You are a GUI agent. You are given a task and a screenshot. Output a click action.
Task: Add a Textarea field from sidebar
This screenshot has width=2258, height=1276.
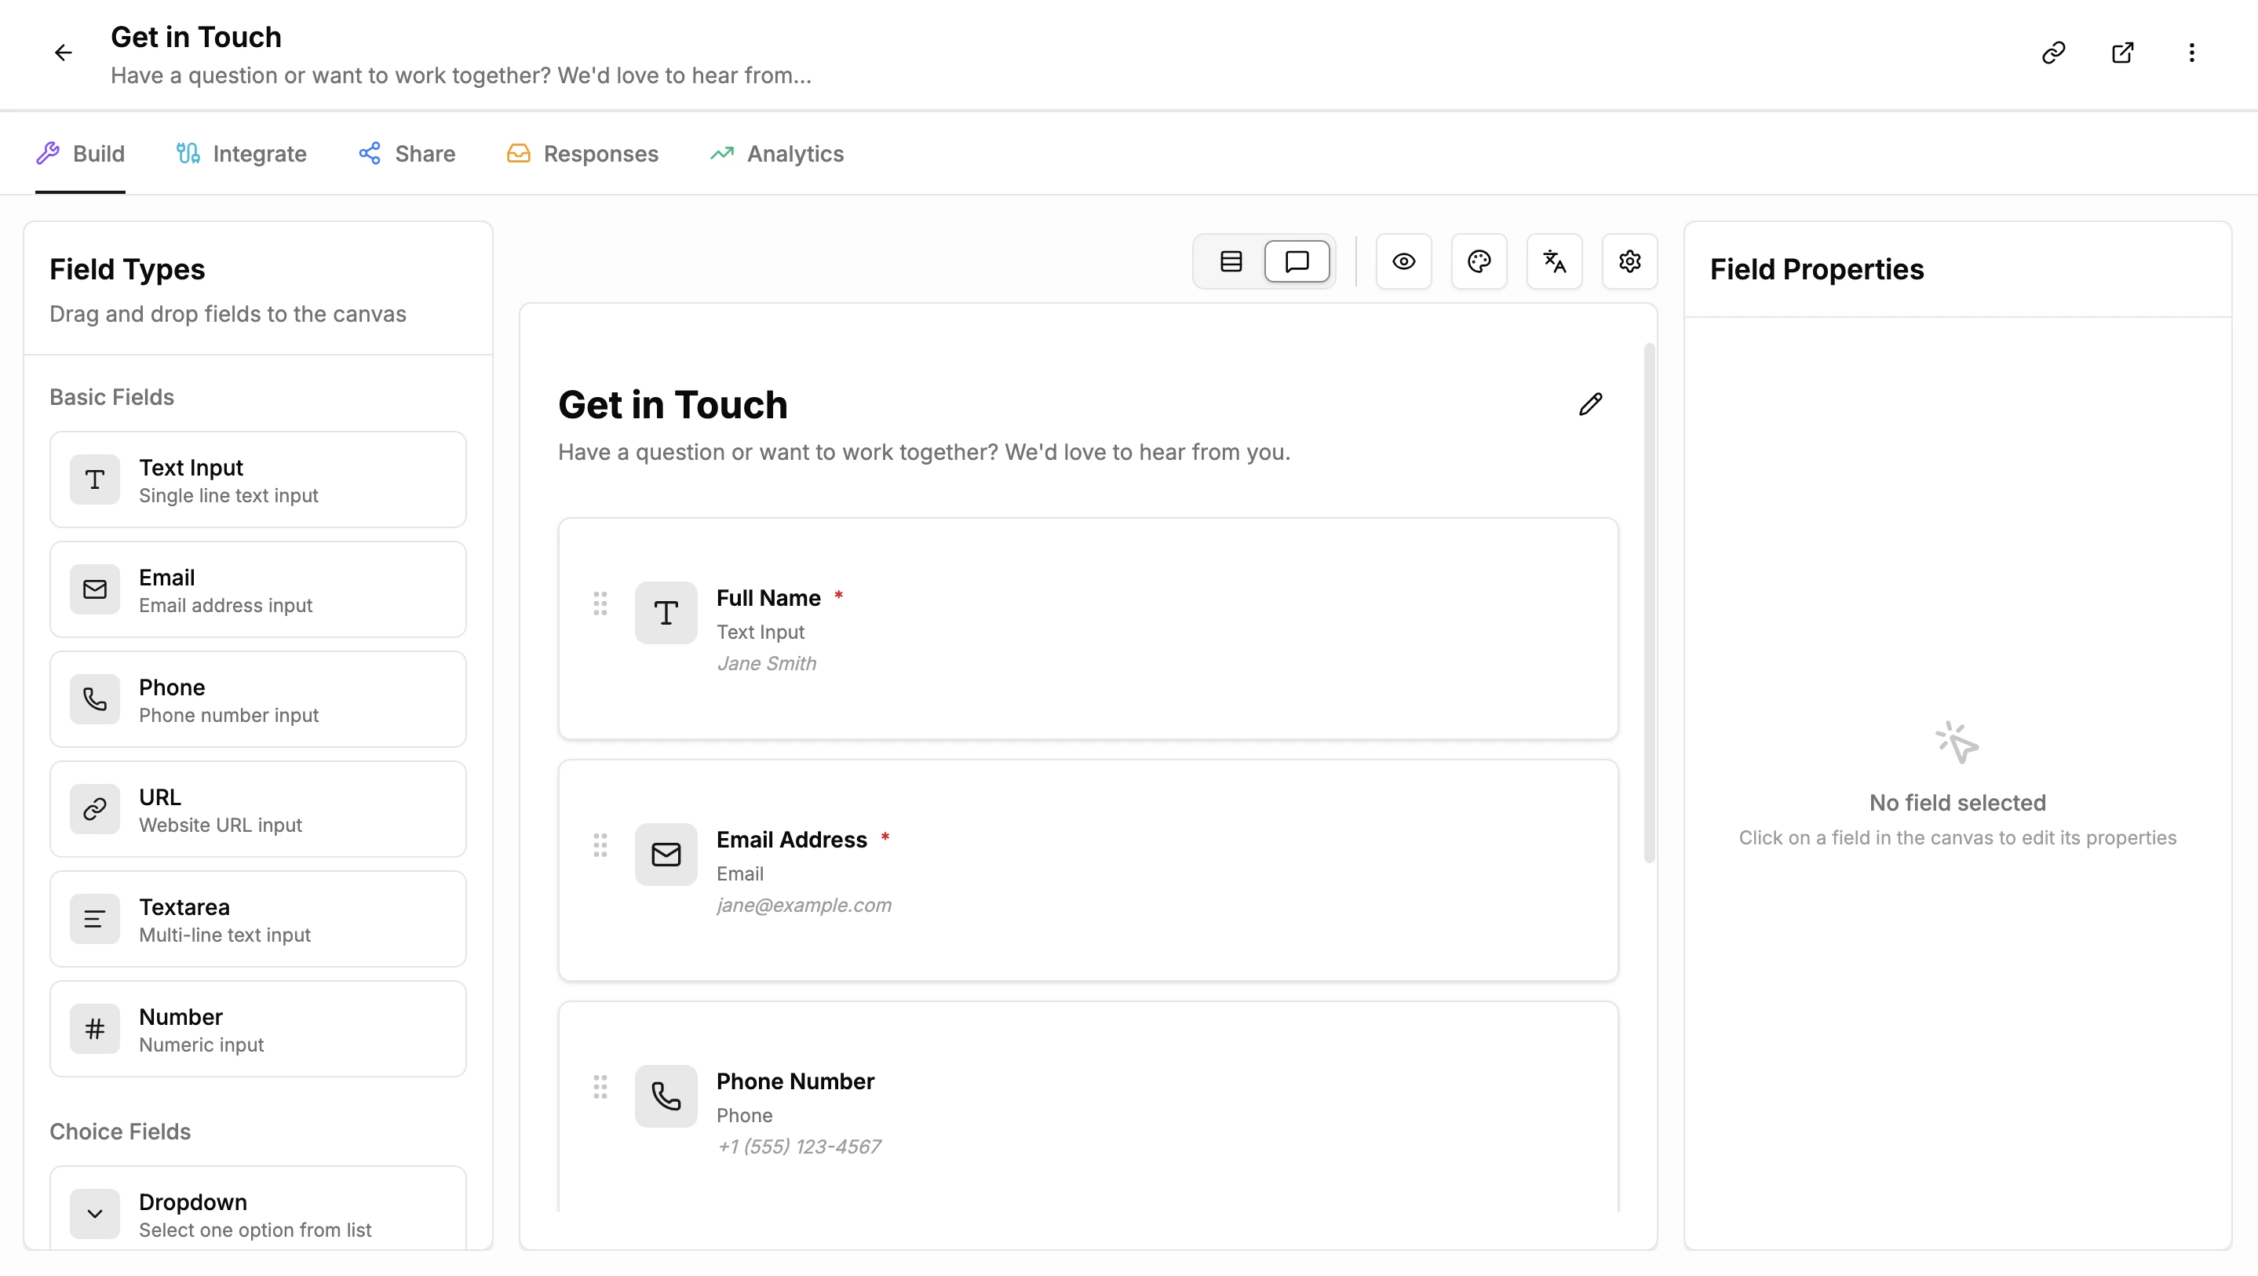tap(257, 918)
